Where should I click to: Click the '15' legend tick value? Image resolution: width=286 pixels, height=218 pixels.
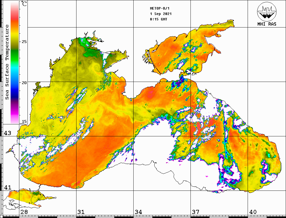(x=24, y=122)
